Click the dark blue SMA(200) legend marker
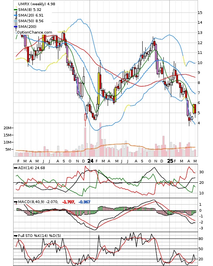Image resolution: width=213 pixels, height=266 pixels. pos(15,26)
